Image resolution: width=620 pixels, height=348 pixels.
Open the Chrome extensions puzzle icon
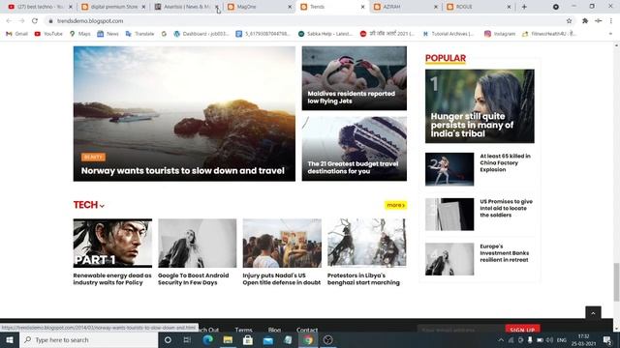585,21
